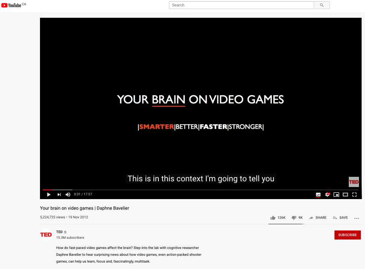The image size is (365, 269).
Task: Click SAVE to add to playlist
Action: (340, 218)
